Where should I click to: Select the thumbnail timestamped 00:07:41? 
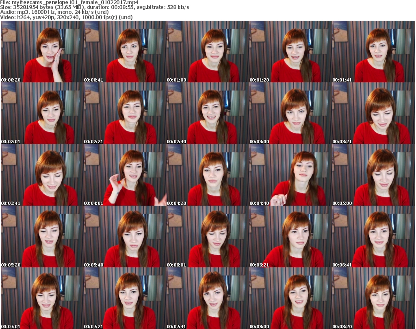click(x=208, y=298)
